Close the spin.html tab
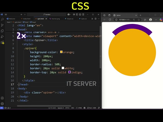This screenshot has width=163, height=122. pyautogui.click(x=46, y=19)
